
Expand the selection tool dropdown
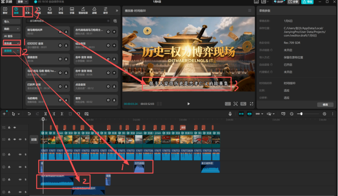pyautogui.click(x=19, y=114)
